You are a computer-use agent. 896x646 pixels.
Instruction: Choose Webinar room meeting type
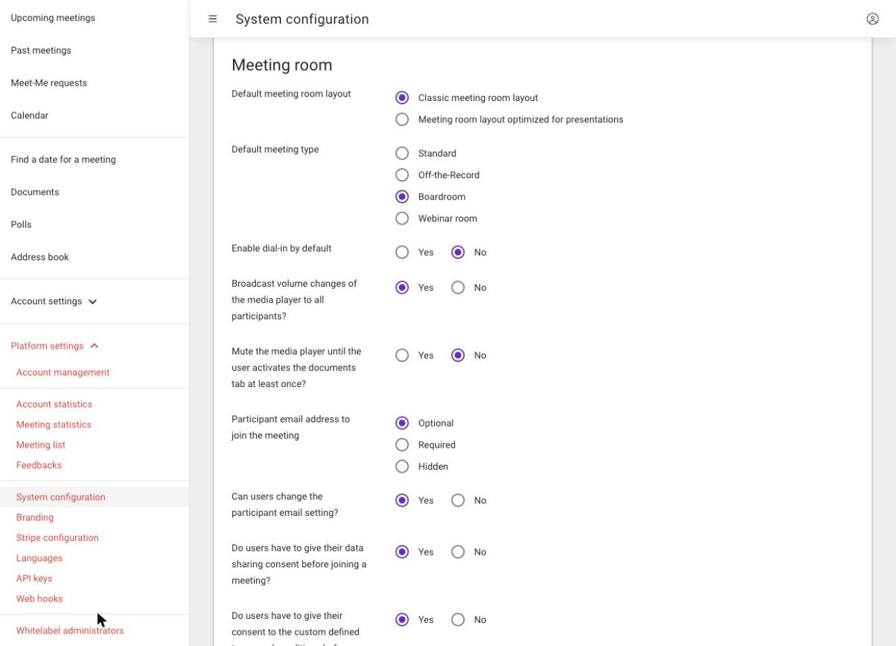point(402,218)
